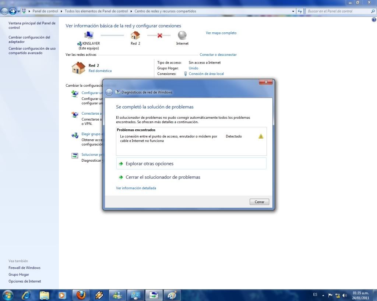Click the volume speaker icon in system tray
The height and width of the screenshot is (301, 377).
pyautogui.click(x=345, y=295)
